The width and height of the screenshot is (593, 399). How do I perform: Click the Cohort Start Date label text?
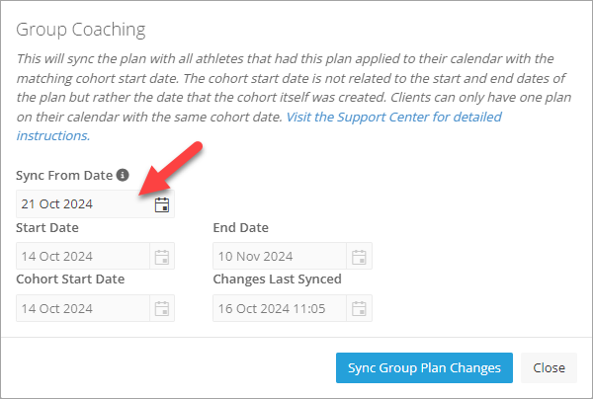click(x=70, y=279)
